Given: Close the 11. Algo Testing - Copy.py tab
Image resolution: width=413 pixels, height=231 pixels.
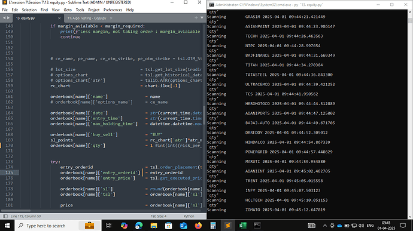Looking at the screenshot, I should [111, 18].
